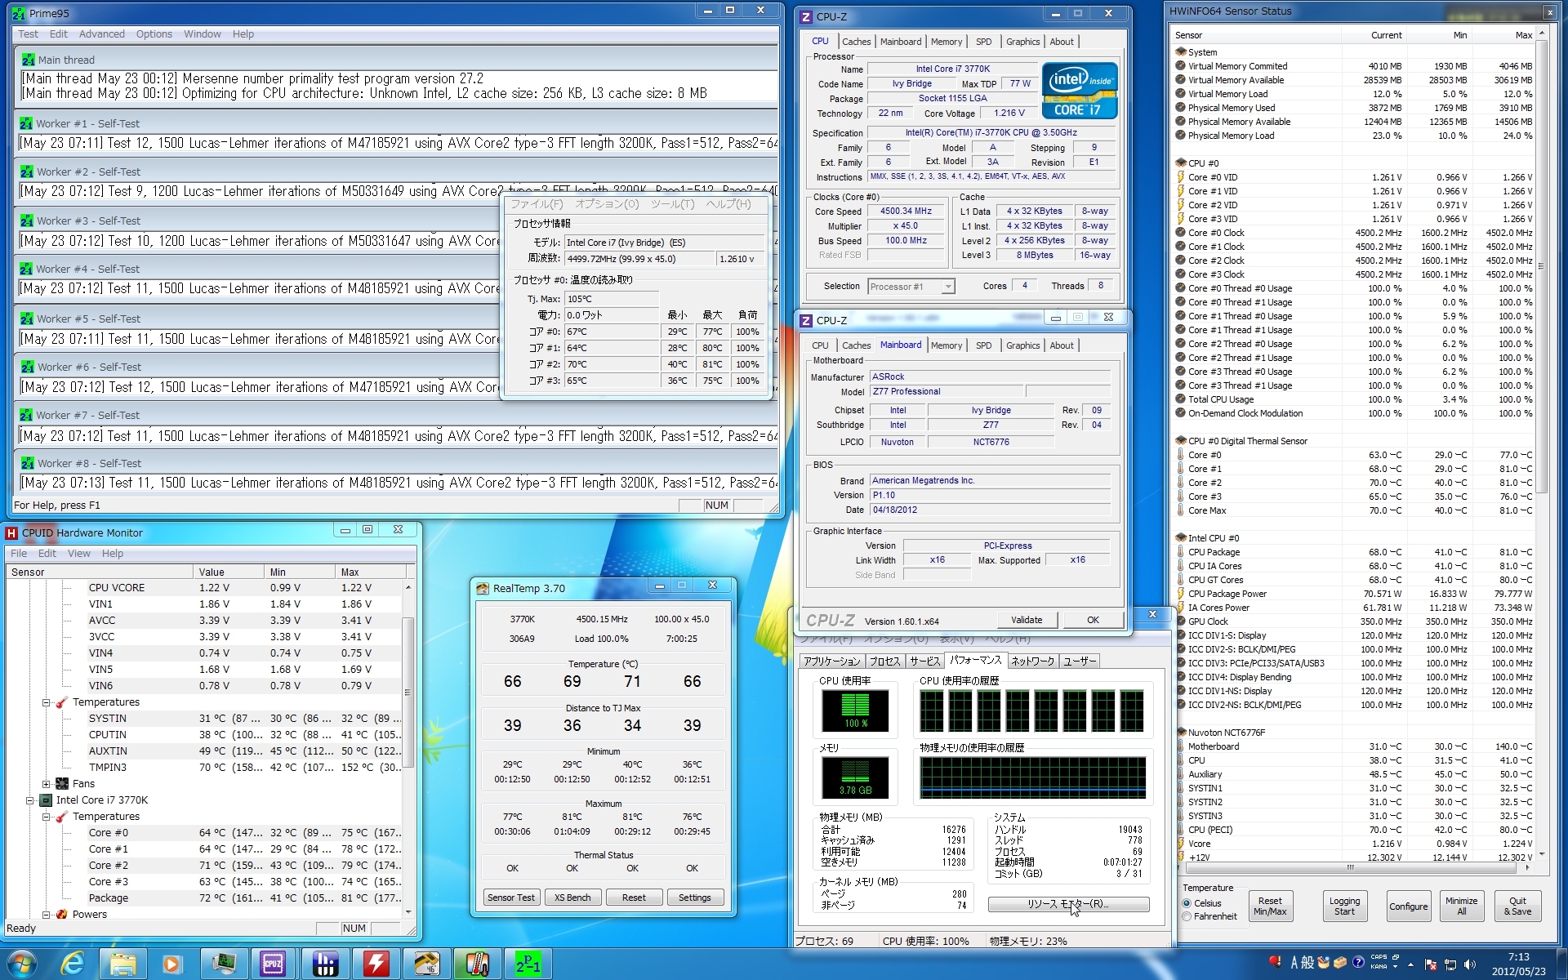Expand the Fans tree node
This screenshot has width=1568, height=980.
(x=47, y=784)
